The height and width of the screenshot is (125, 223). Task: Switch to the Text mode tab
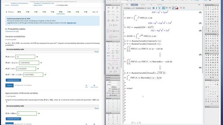[x=127, y=5]
